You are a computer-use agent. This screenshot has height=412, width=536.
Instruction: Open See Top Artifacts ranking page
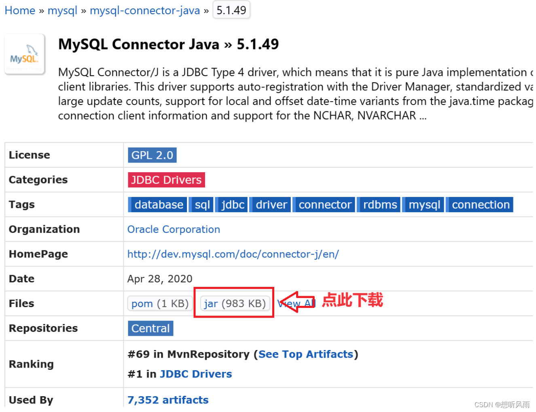[306, 354]
